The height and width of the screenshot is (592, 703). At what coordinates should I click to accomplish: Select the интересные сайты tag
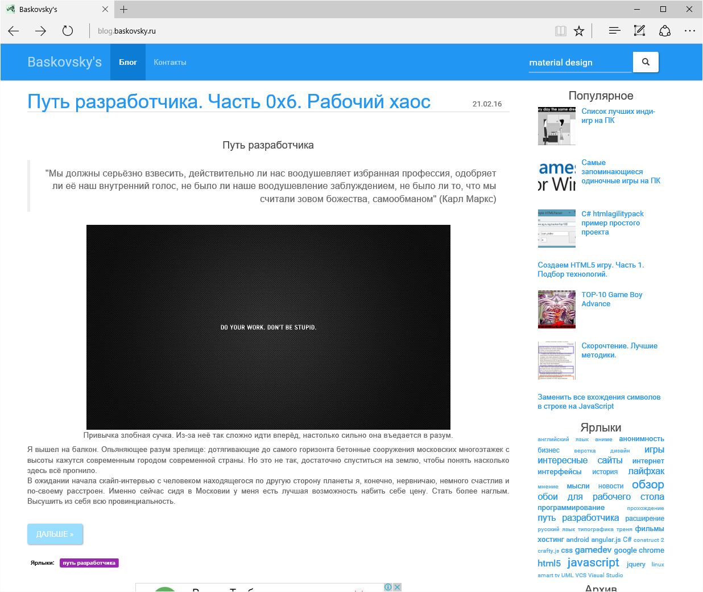(580, 460)
